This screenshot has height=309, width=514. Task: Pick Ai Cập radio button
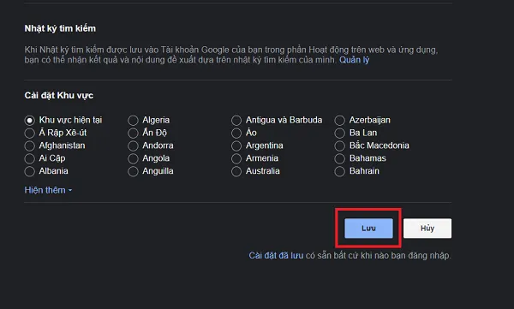(29, 158)
